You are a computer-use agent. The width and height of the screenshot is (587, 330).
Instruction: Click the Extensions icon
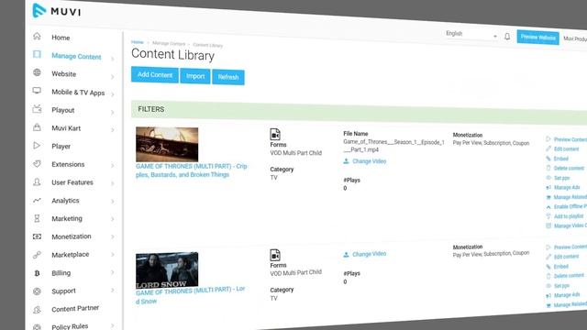(37, 163)
